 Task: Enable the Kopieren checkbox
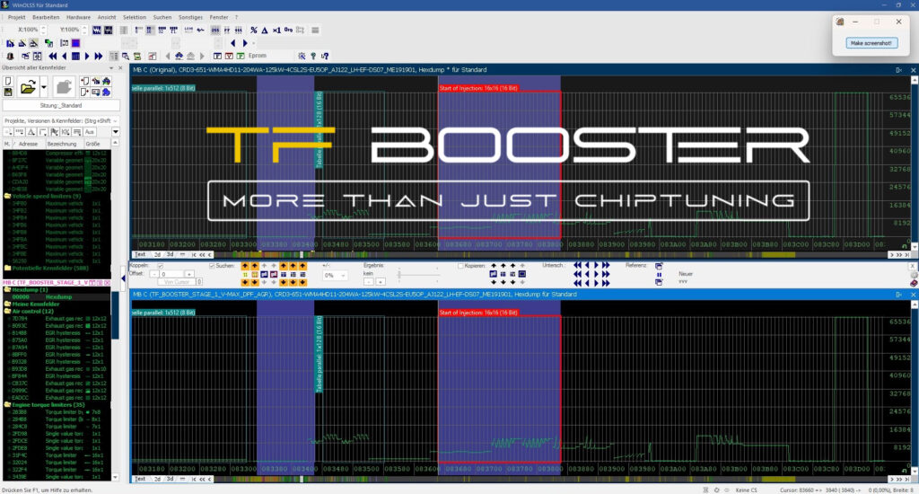click(x=460, y=266)
